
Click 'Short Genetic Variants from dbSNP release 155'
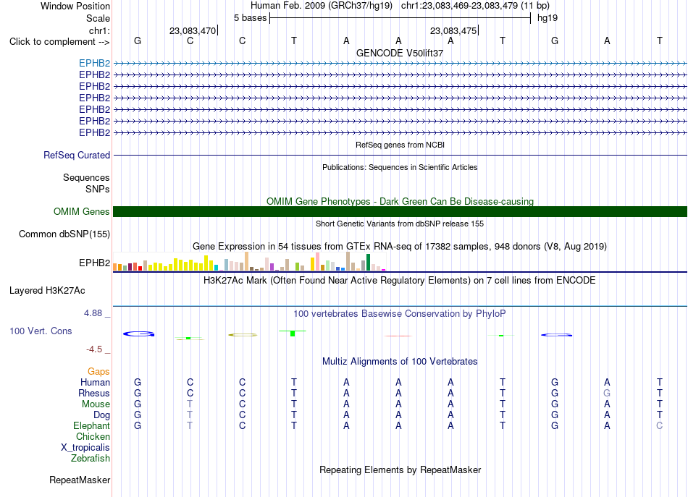click(400, 224)
